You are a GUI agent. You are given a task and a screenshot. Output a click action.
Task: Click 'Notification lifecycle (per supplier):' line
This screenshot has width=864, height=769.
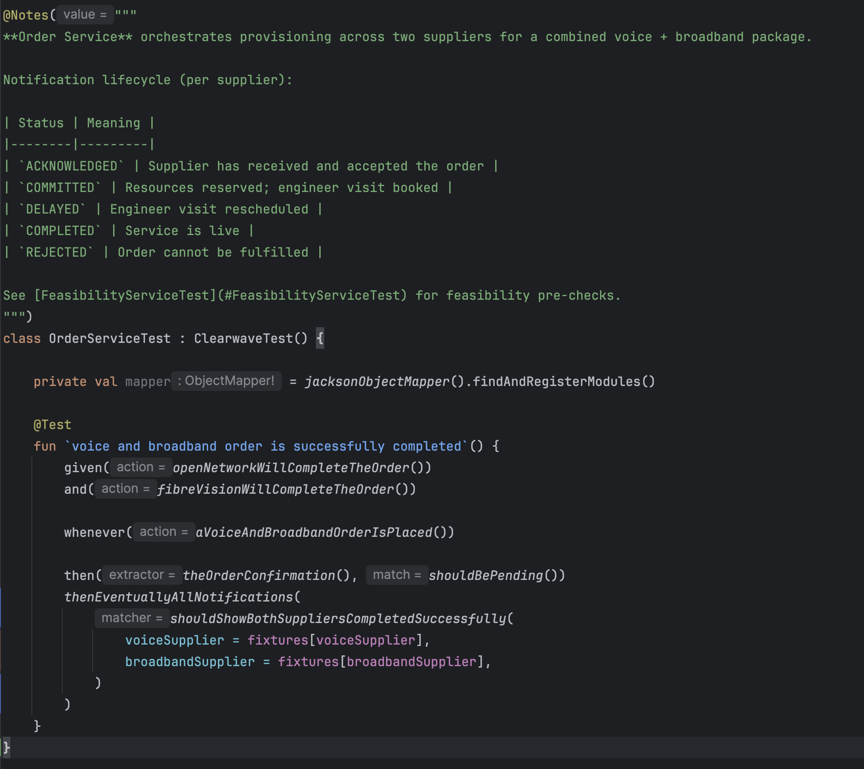(x=148, y=80)
